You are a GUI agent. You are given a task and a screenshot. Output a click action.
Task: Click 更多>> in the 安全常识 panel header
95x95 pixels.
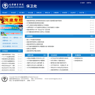click(x=69, y=55)
